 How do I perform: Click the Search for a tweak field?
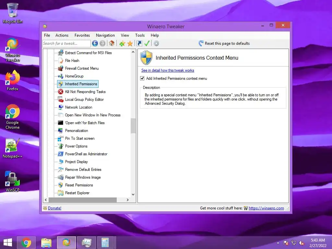click(66, 43)
